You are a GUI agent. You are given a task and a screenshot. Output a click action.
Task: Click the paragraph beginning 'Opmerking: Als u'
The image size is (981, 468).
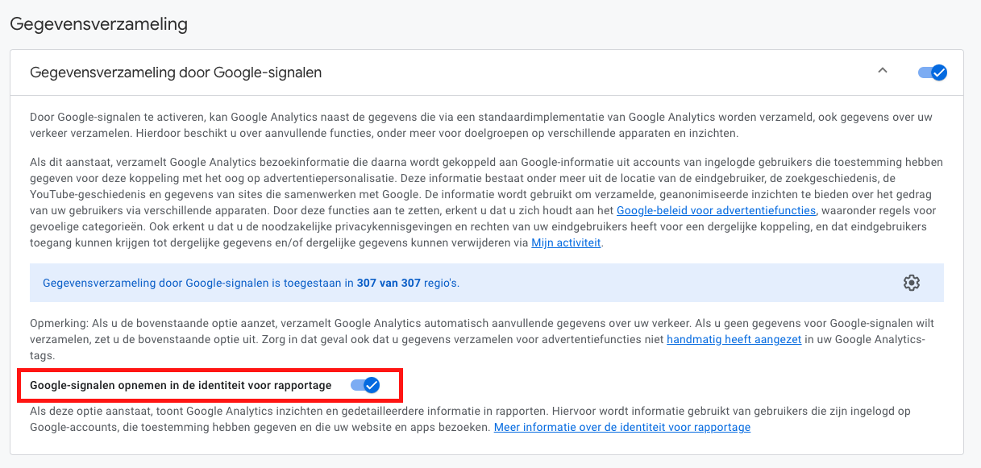tap(482, 339)
